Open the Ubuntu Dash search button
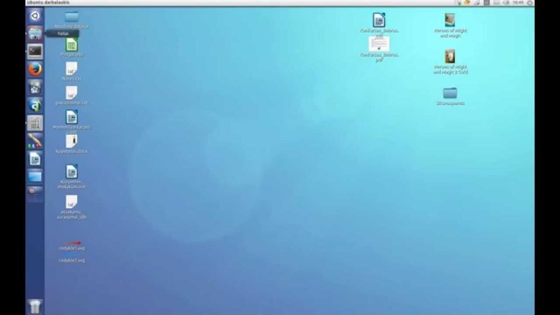Viewport: 560px width, 315px height. (x=34, y=16)
